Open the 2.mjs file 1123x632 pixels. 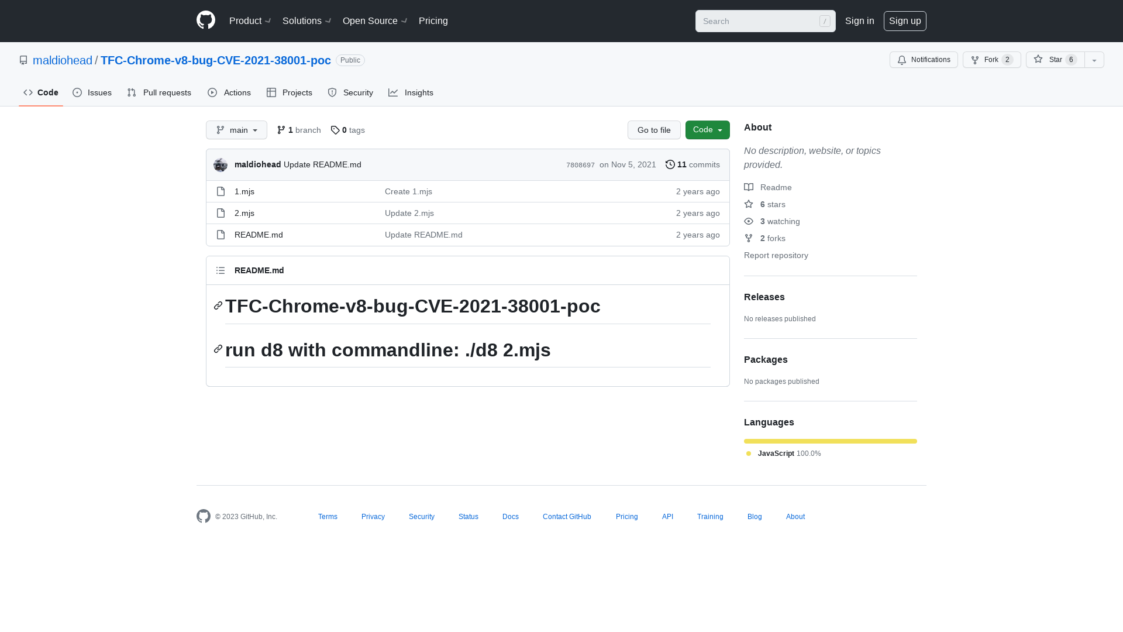244,213
